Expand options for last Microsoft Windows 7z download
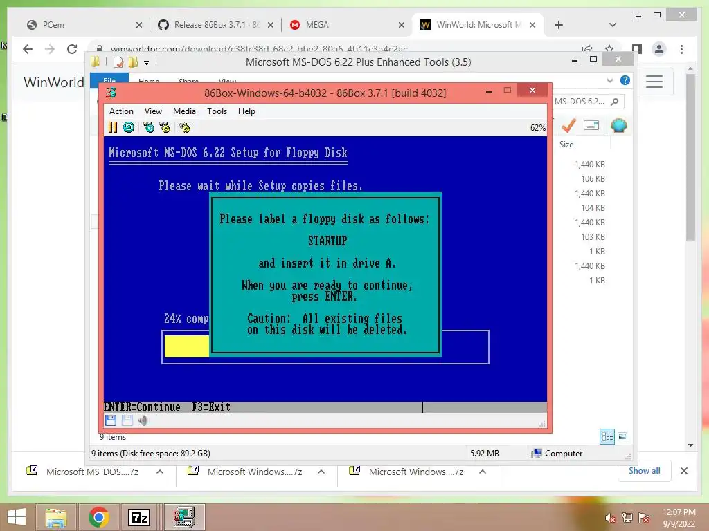Image resolution: width=709 pixels, height=531 pixels. tap(483, 472)
